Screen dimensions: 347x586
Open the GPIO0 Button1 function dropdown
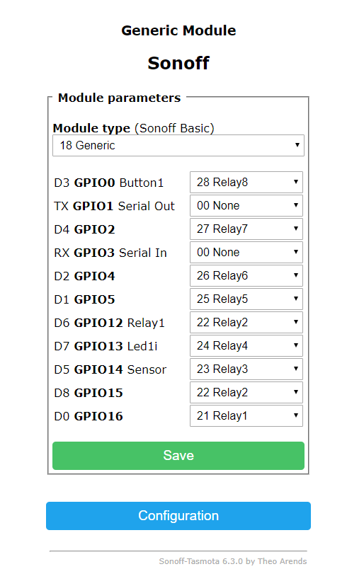pos(246,183)
